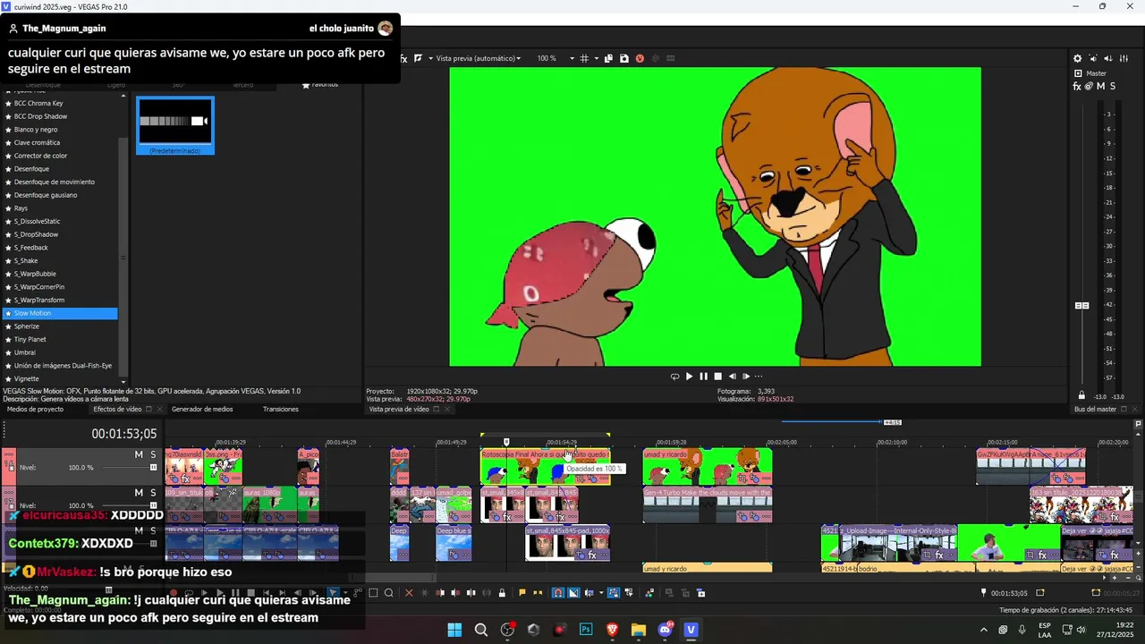The image size is (1145, 644).
Task: Step to previous frame in preview
Action: (733, 377)
